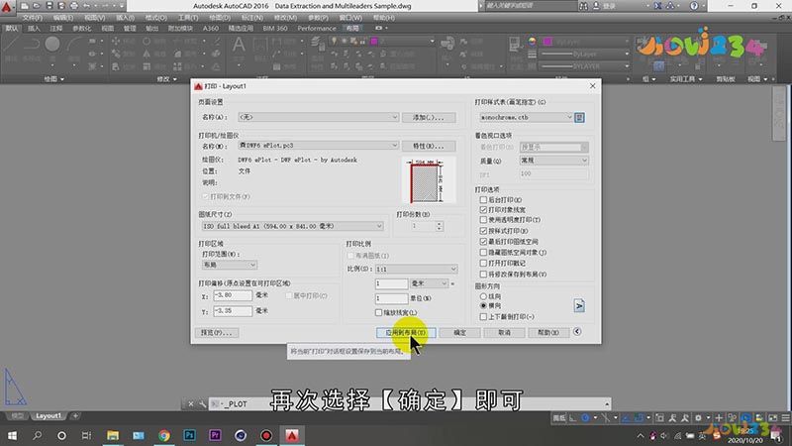Click the 特性 printer properties button
792x446 pixels.
429,146
